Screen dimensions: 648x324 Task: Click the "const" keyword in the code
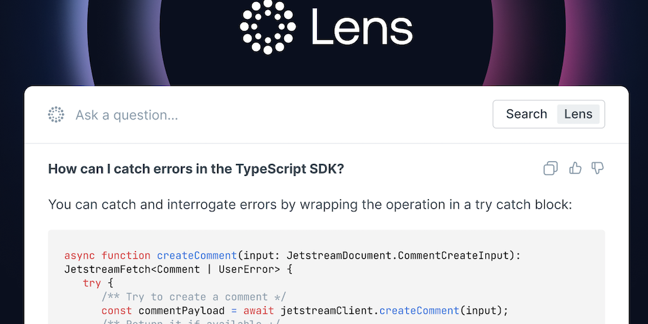click(116, 311)
